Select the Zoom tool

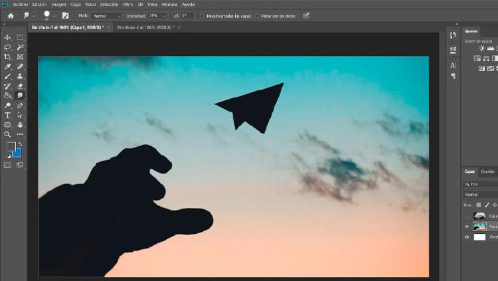[7, 134]
